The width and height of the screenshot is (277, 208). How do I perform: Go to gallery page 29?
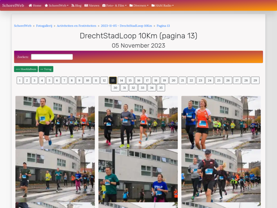tap(255, 80)
